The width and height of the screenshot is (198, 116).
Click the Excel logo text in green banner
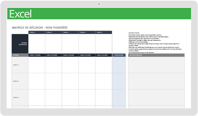(20, 14)
